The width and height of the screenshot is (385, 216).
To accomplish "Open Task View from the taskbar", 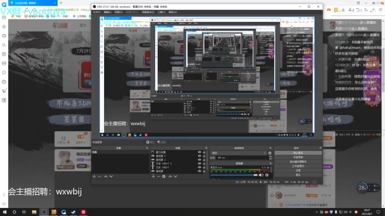I will pos(24,212).
